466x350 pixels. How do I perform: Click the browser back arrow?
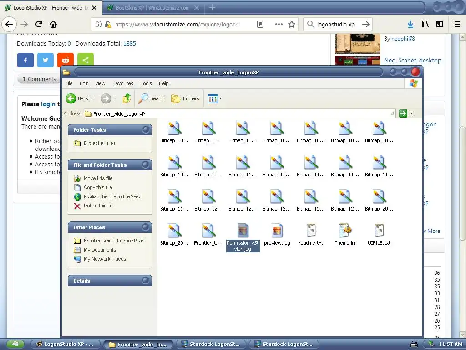point(9,24)
